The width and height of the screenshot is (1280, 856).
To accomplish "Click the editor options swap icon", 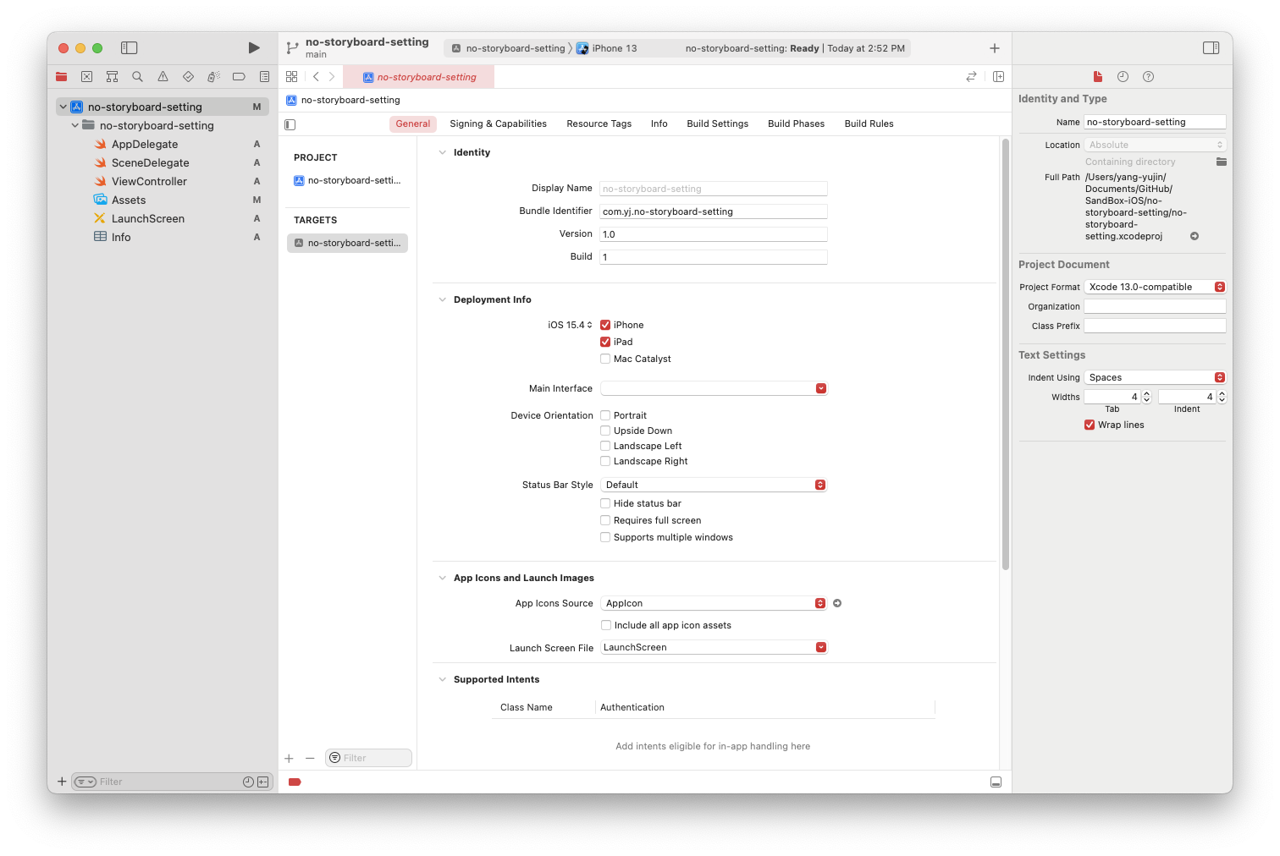I will coord(971,77).
